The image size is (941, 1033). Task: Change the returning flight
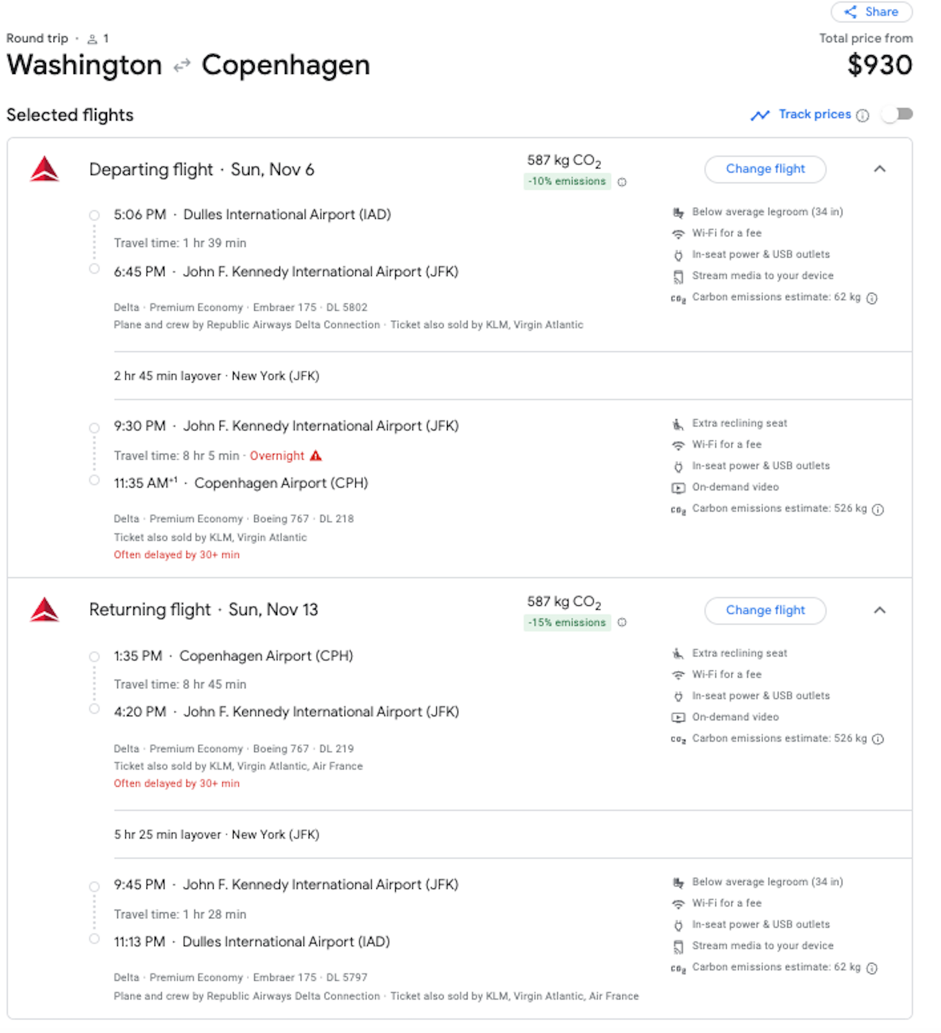click(x=765, y=611)
